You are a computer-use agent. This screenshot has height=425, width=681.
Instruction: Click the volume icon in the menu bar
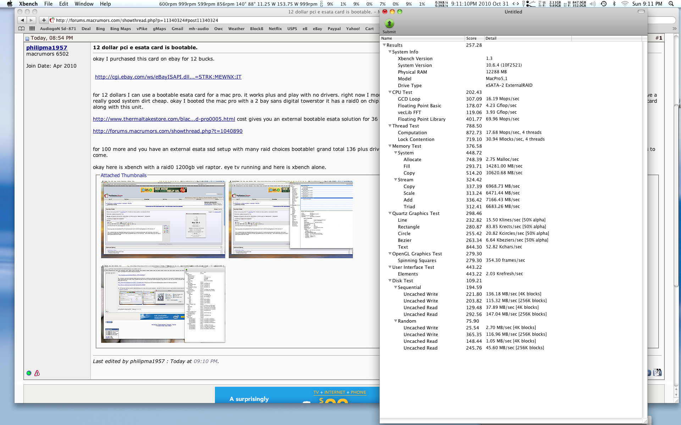point(593,4)
